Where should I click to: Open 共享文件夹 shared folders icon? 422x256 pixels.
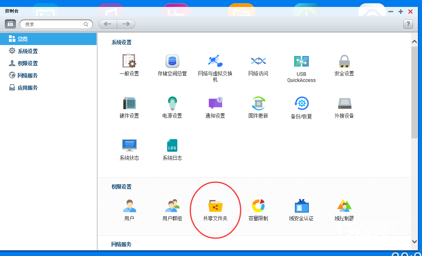(215, 206)
